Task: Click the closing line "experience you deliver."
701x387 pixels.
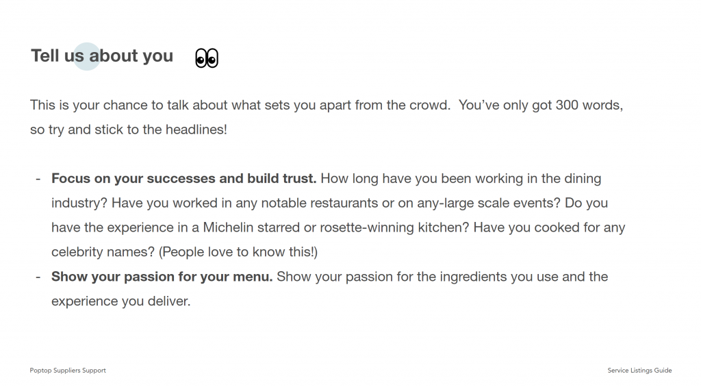Action: [120, 301]
